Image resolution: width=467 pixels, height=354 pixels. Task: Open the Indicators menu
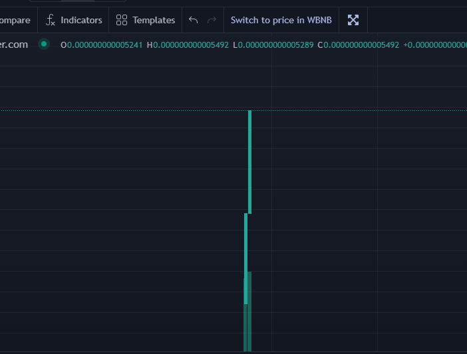tap(73, 20)
